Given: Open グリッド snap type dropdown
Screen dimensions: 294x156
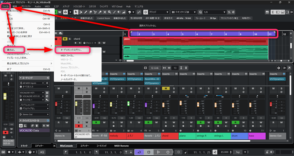Looking at the screenshot, I should (159, 12).
